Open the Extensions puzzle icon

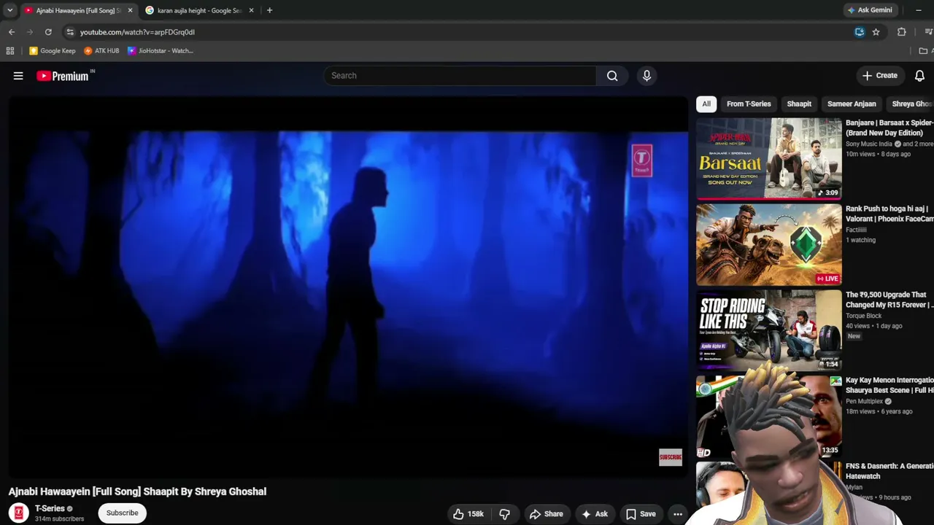tap(902, 32)
